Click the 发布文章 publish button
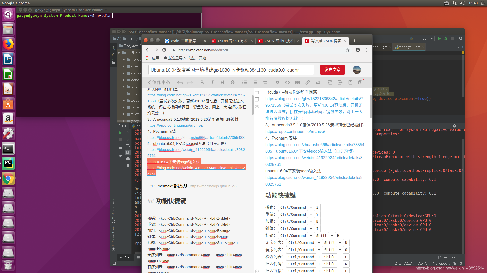Screen dimensions: 487x273 pyautogui.click(x=332, y=70)
